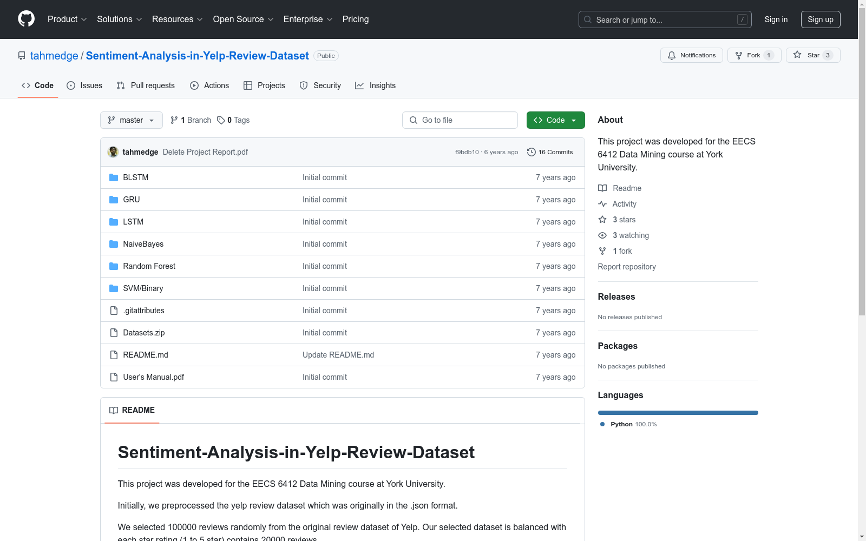Click the tag icon next to 0 Tags

[221, 120]
